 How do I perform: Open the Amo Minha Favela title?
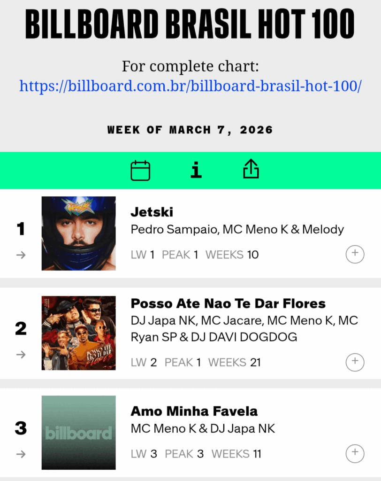194,411
